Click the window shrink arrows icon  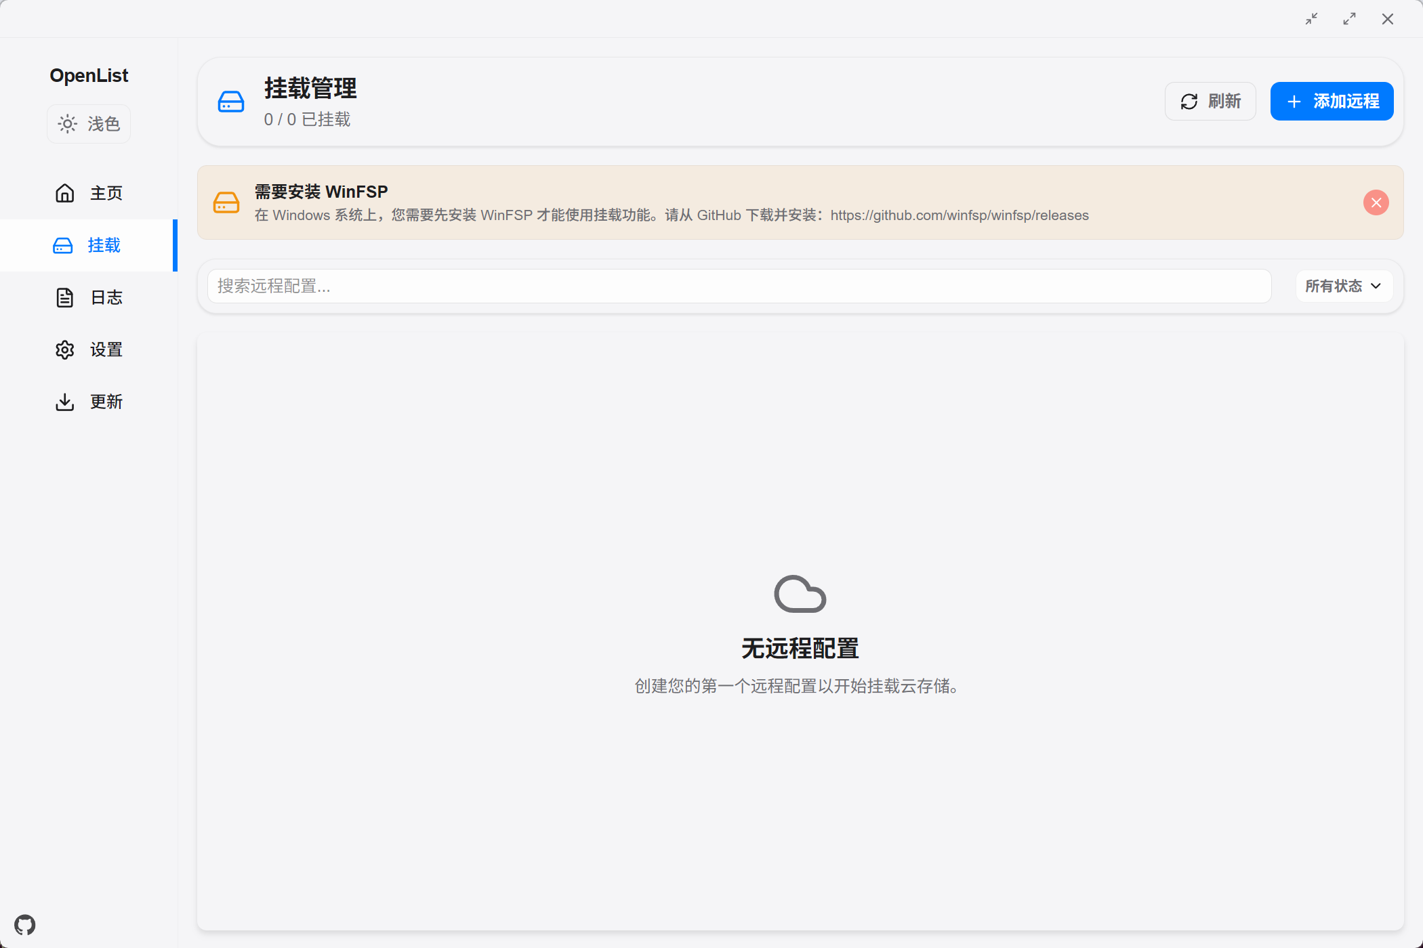[1312, 19]
